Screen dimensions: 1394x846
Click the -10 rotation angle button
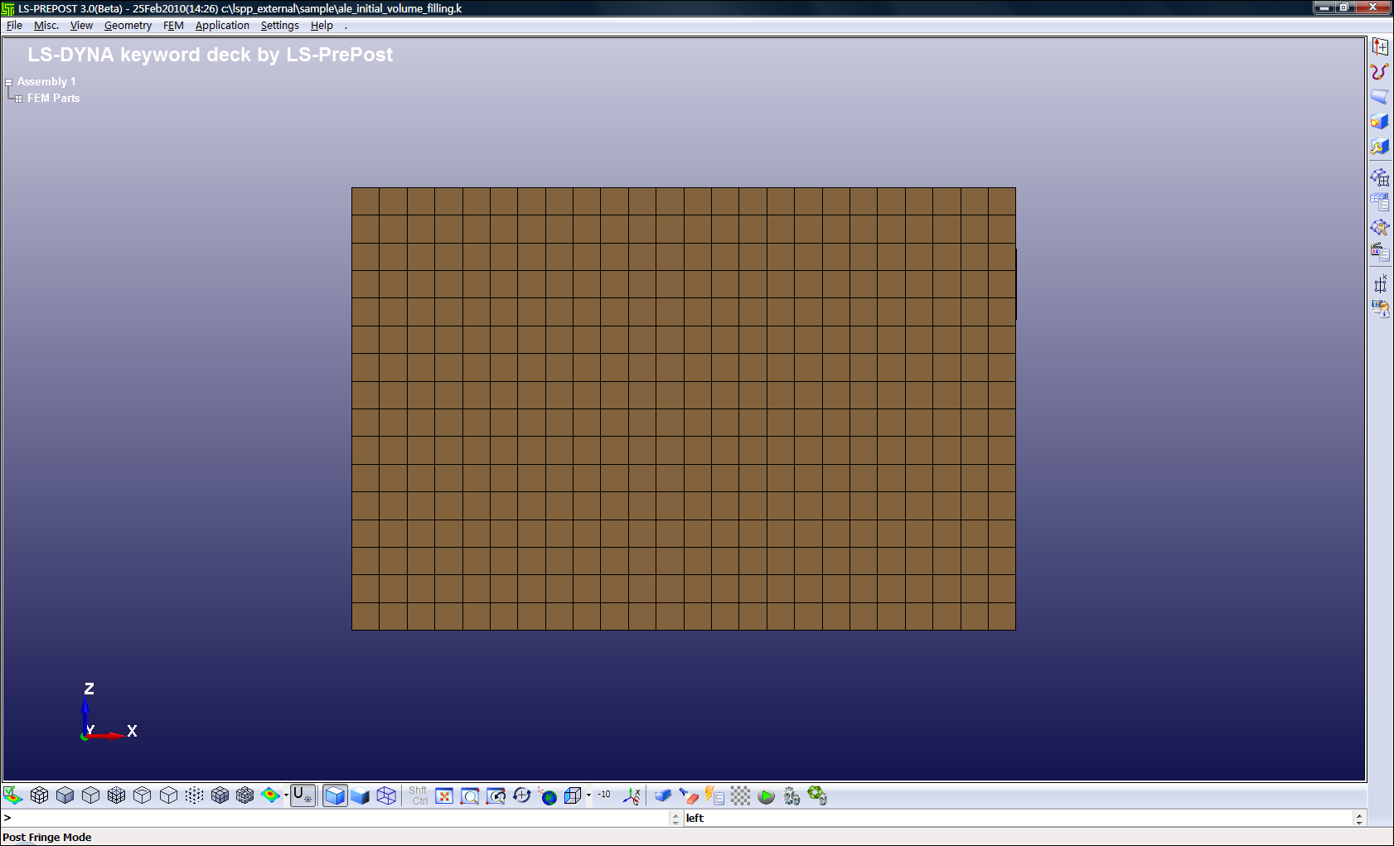604,795
